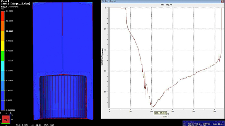225x126 pixels.
Task: Click the cyan band in the color legend
Action: point(3,66)
